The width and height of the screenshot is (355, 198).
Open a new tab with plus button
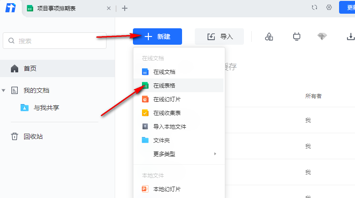pyautogui.click(x=125, y=8)
